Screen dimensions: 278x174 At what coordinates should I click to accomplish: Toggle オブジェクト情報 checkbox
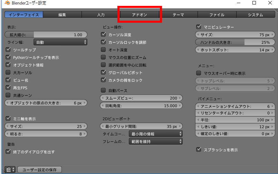click(8, 65)
